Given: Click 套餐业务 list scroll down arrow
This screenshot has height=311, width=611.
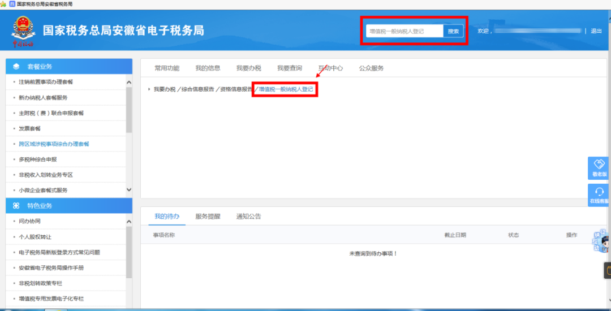Looking at the screenshot, I should coord(130,189).
